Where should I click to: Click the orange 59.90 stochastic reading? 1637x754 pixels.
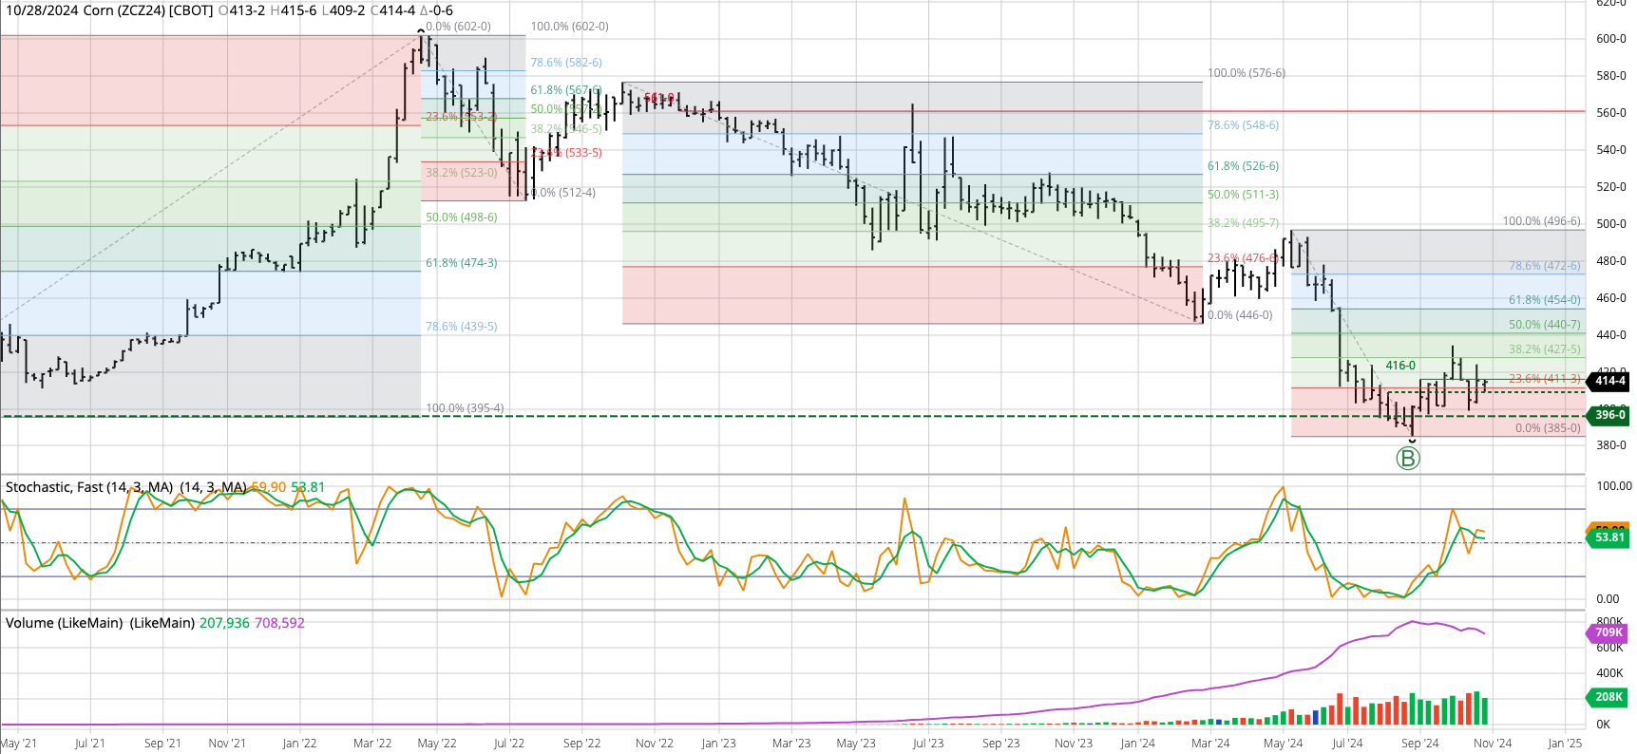pos(268,487)
